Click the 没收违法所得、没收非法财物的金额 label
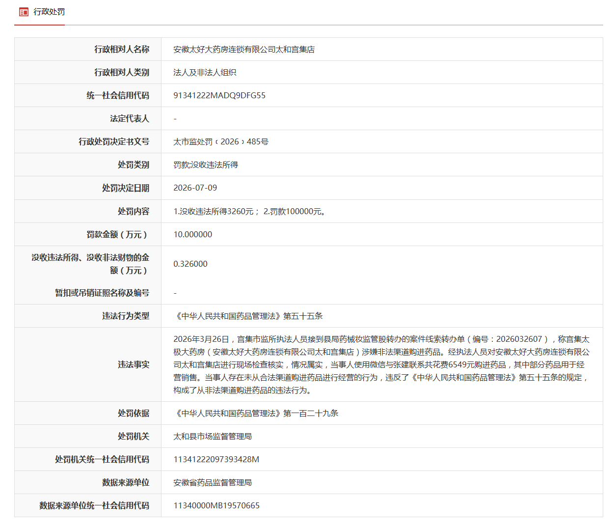The height and width of the screenshot is (527, 615). pos(90,264)
